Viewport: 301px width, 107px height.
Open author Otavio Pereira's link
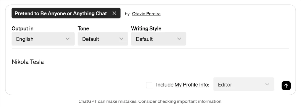point(146,14)
